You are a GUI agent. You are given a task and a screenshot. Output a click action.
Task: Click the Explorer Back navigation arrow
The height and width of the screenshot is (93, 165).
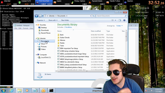[x=37, y=16]
